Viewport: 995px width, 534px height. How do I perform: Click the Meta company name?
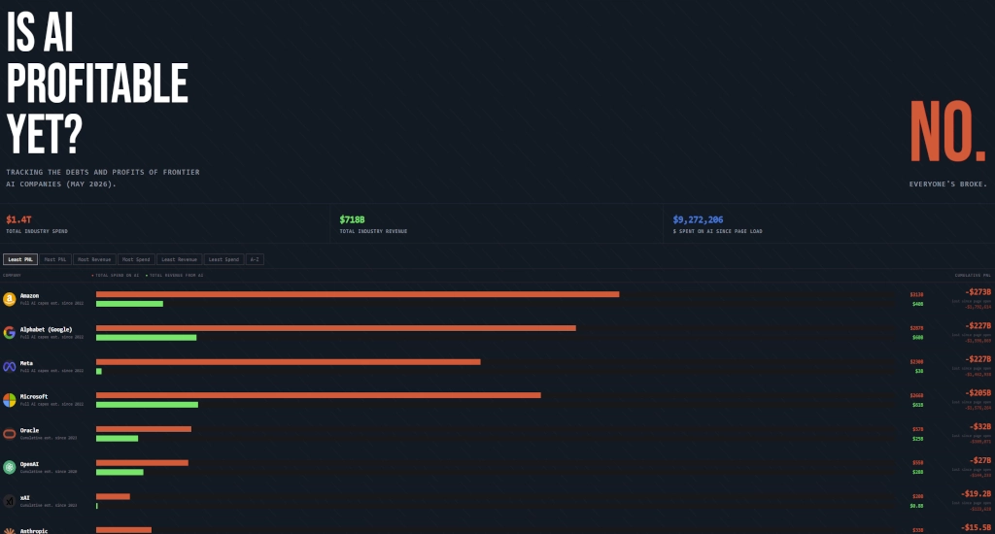point(26,363)
